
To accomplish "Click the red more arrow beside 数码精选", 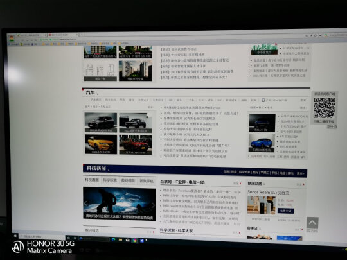I will click(154, 232).
